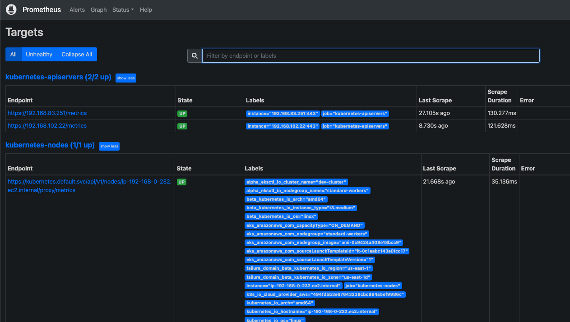This screenshot has height=322, width=570.
Task: Click label beta_kubernetes_io_arch="amd64"
Action: point(286,199)
